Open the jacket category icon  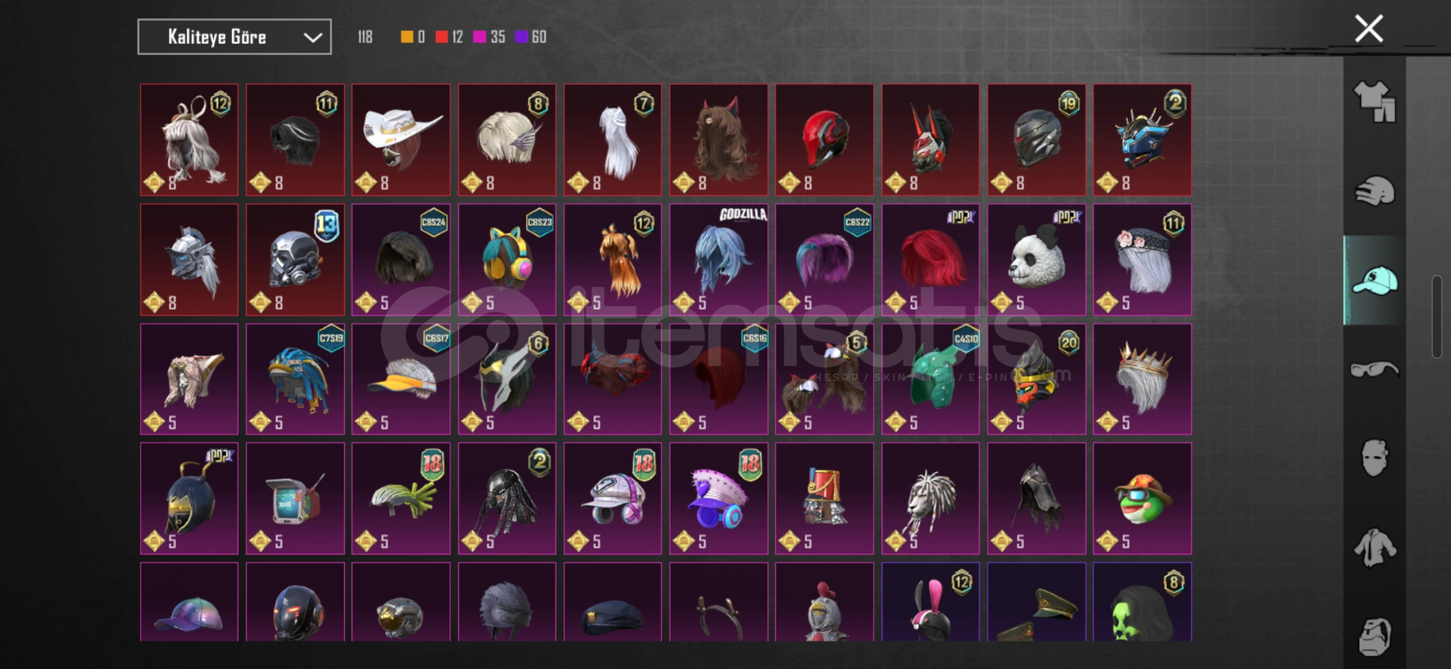pos(1374,548)
